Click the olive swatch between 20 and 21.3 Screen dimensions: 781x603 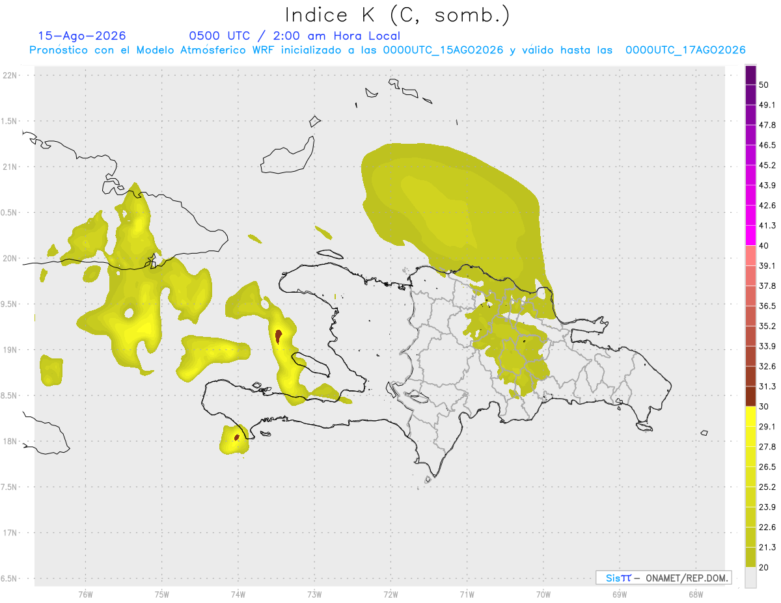(750, 557)
